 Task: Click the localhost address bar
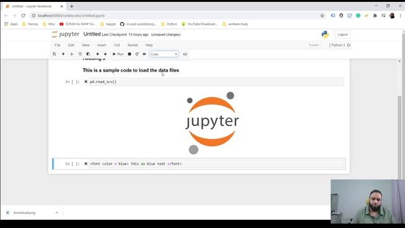coord(176,15)
